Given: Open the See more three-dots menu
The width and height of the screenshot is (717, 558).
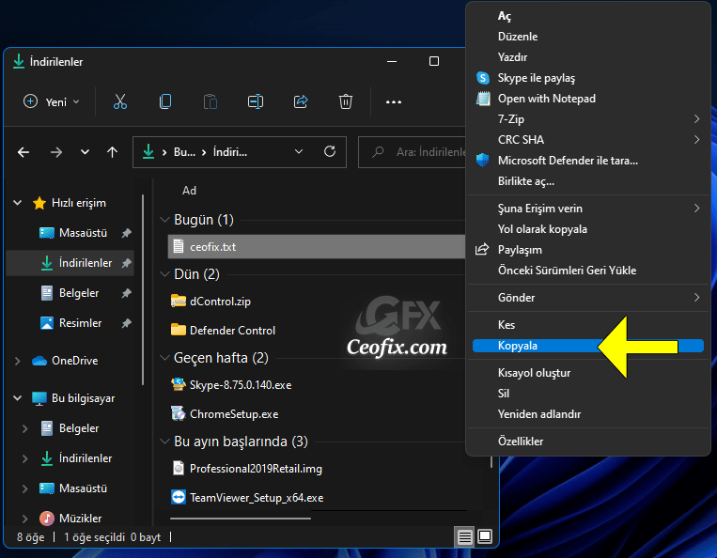Looking at the screenshot, I should (393, 101).
